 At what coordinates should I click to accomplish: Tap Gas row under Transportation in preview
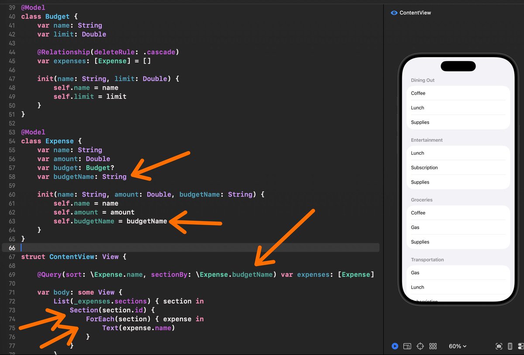[458, 273]
